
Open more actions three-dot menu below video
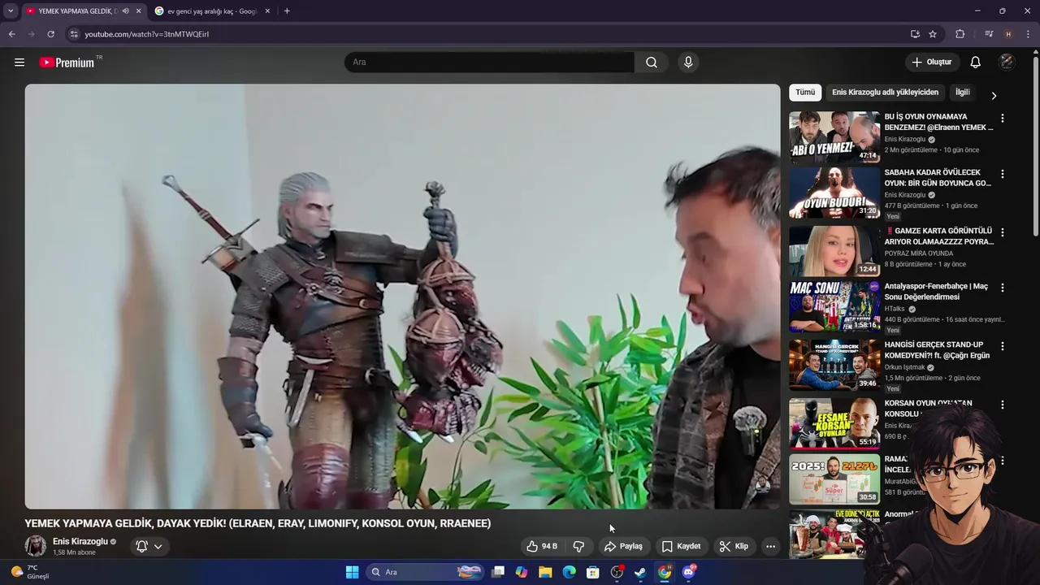pos(770,546)
